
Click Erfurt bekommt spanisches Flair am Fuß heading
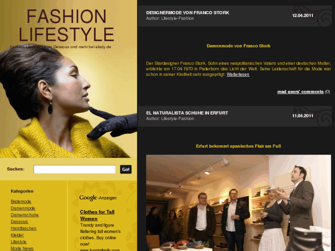click(x=238, y=146)
